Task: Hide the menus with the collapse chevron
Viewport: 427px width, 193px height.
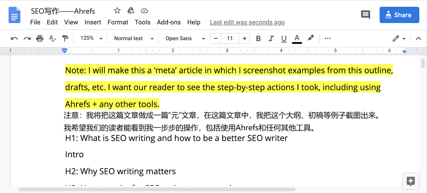Action: tap(418, 38)
